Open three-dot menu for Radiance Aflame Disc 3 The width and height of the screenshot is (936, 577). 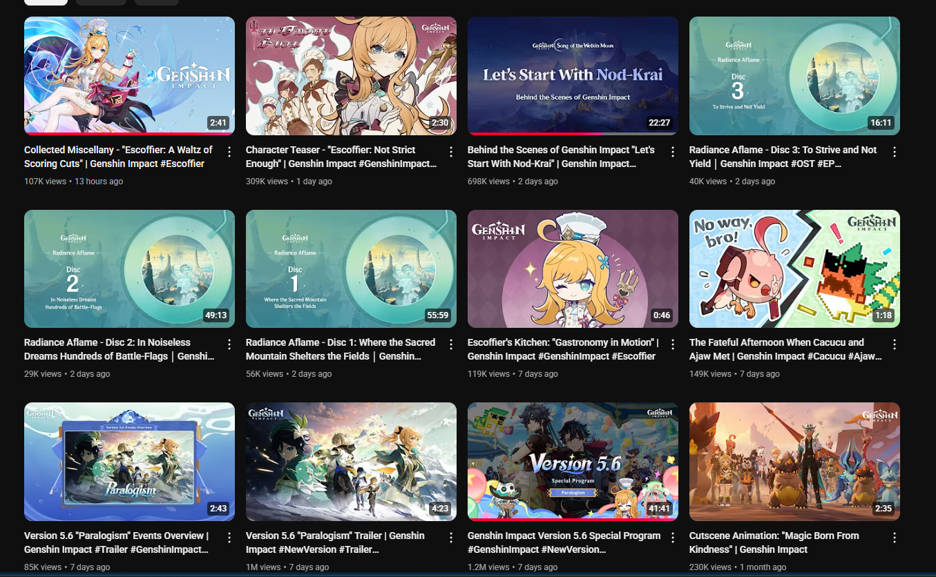click(895, 152)
